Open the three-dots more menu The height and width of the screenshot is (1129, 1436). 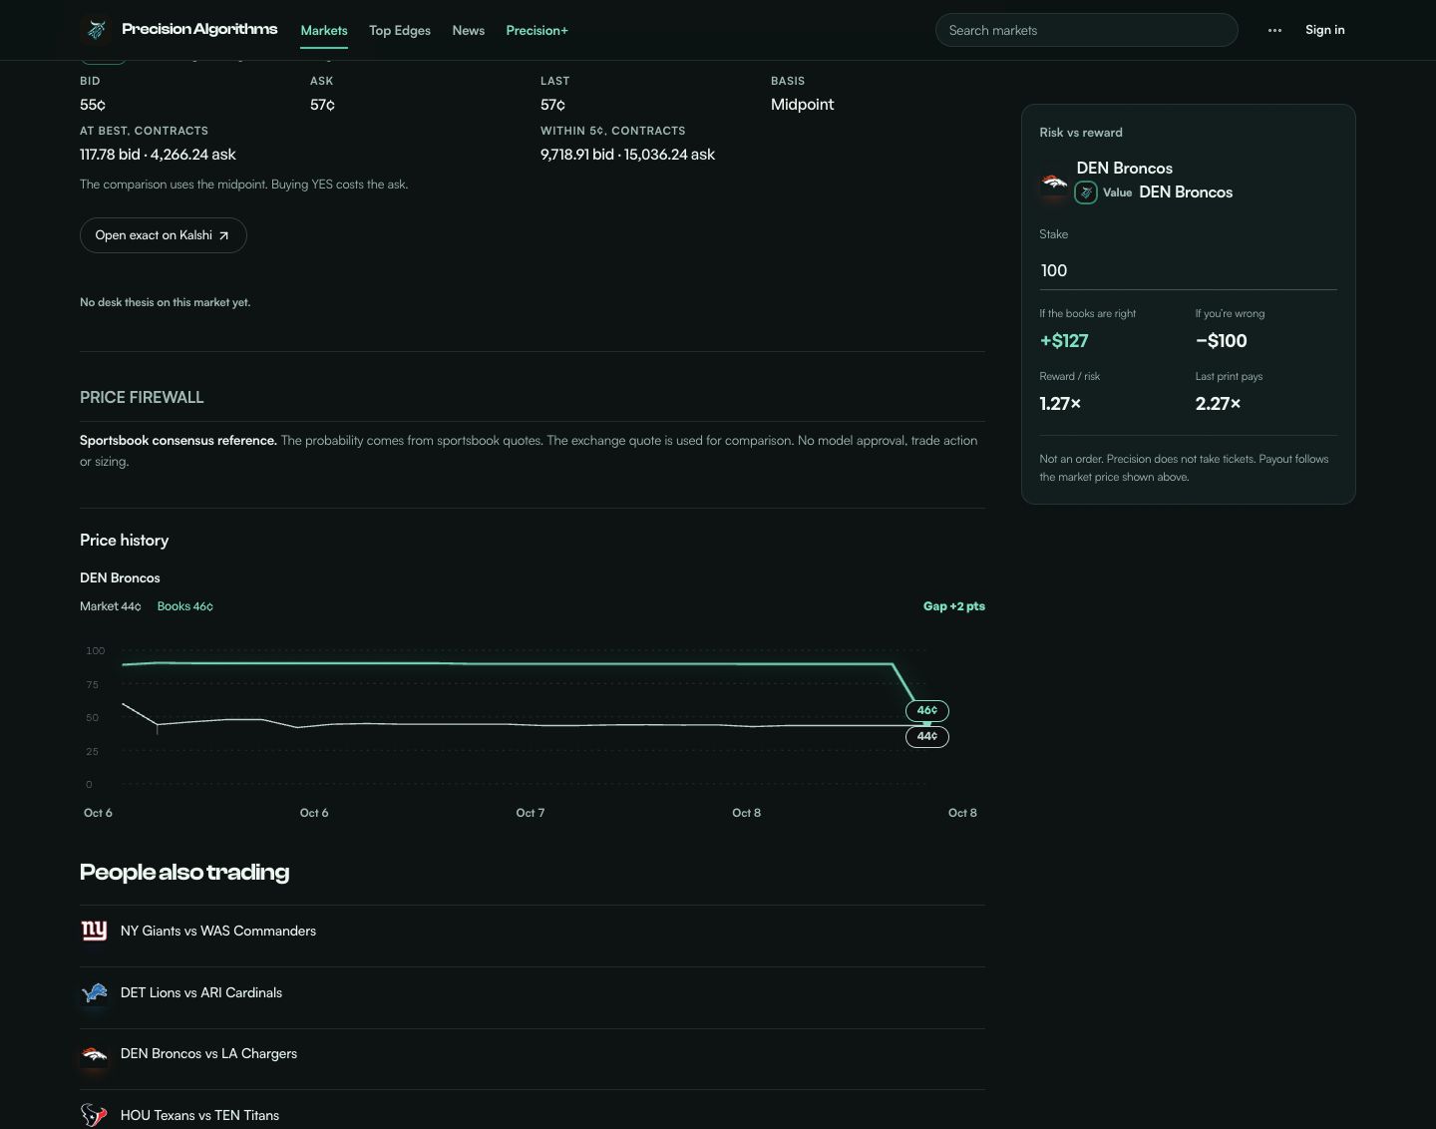tap(1274, 30)
